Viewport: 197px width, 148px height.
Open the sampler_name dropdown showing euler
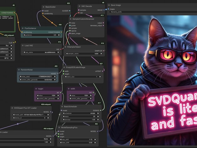[84, 54]
